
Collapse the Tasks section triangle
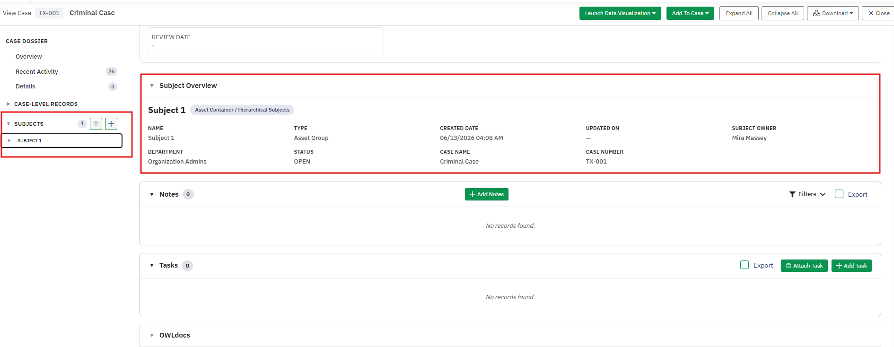pyautogui.click(x=152, y=265)
